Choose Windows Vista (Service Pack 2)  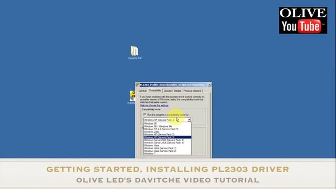click(x=167, y=151)
